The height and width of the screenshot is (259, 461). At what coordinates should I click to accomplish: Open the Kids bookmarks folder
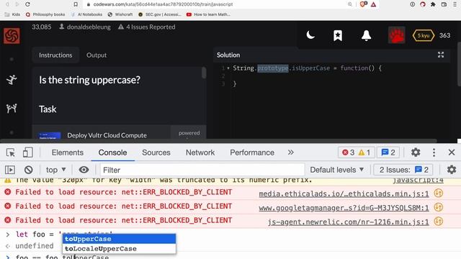tap(12, 14)
